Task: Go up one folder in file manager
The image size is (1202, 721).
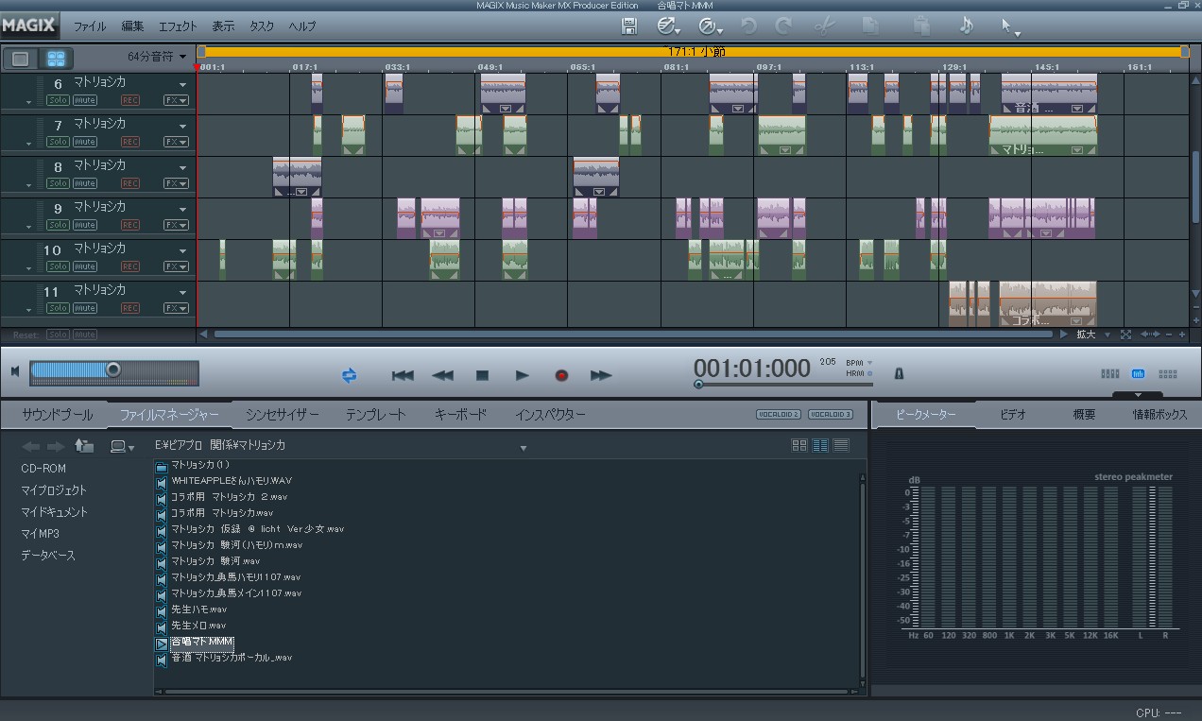Action: point(84,446)
